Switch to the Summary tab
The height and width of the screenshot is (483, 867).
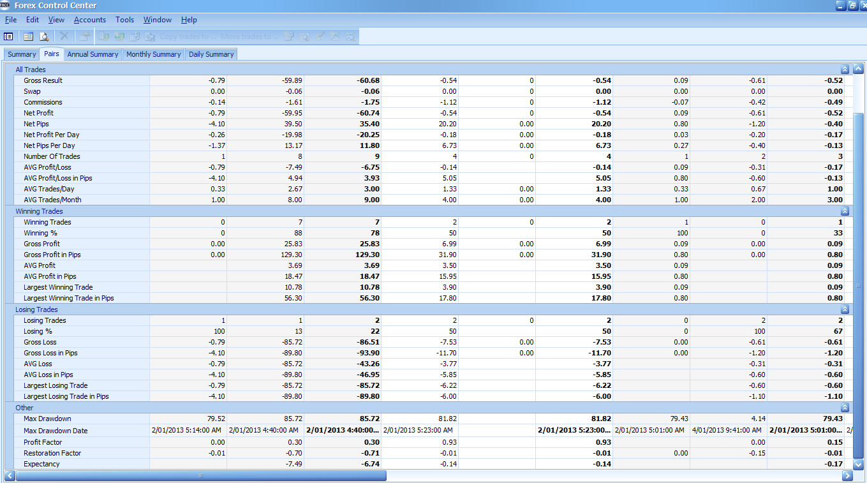(x=22, y=54)
